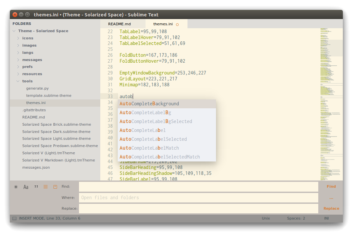The width and height of the screenshot is (354, 233).
Task: Open Solarized Space Predawn.sublime-theme
Action: pyautogui.click(x=60, y=146)
